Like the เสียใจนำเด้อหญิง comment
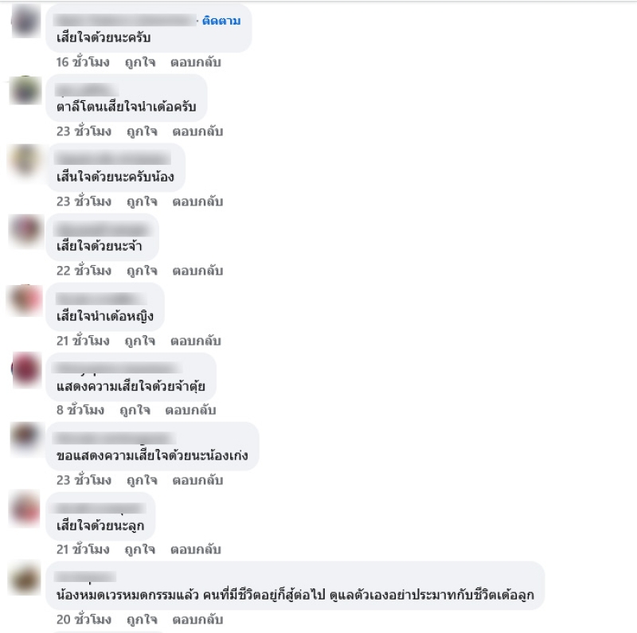 140,341
